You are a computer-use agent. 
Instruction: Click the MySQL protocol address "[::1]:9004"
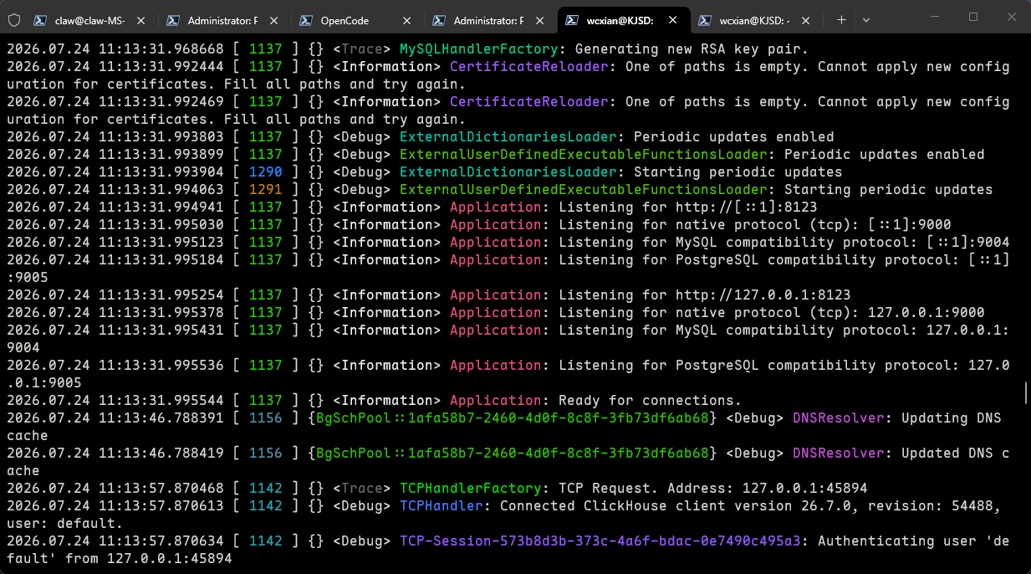click(967, 243)
